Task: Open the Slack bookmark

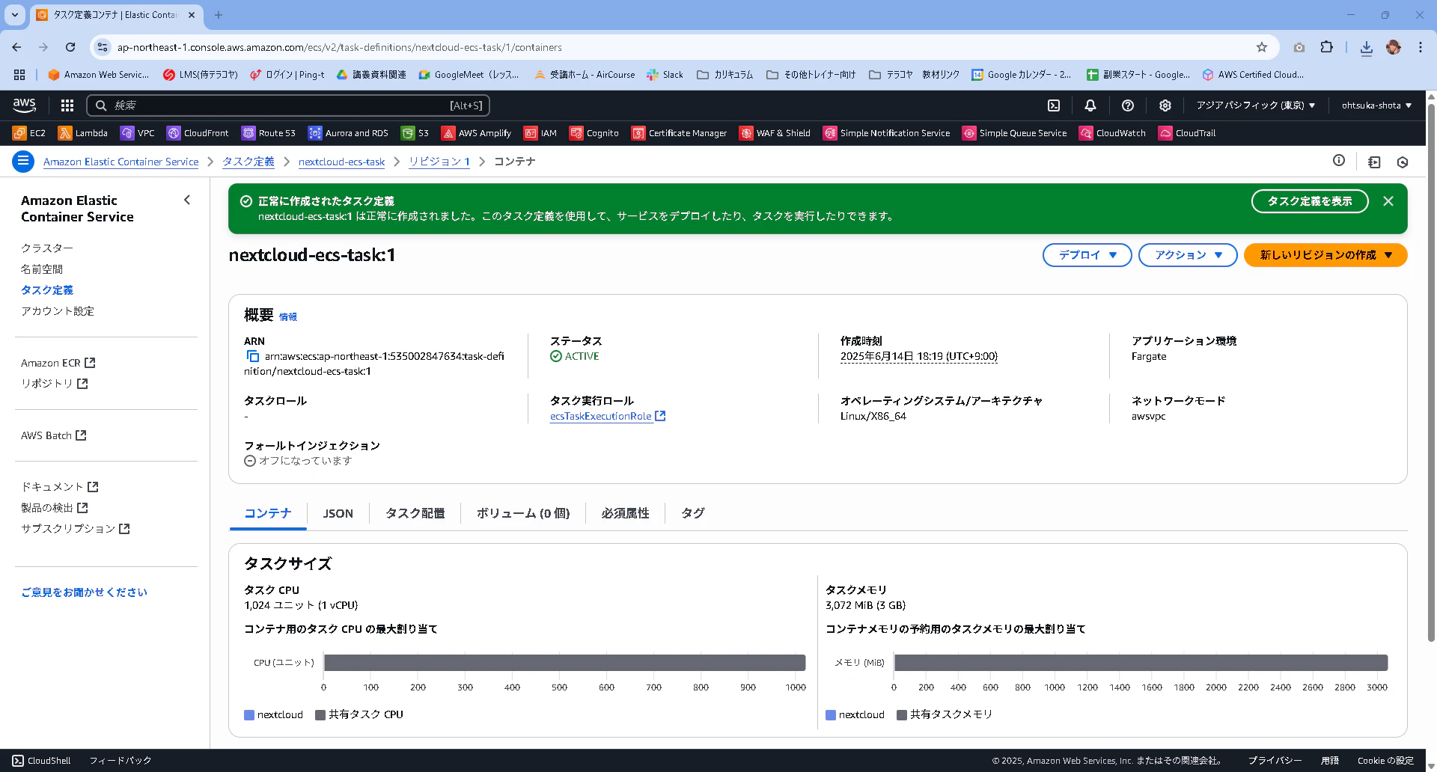Action: click(665, 75)
